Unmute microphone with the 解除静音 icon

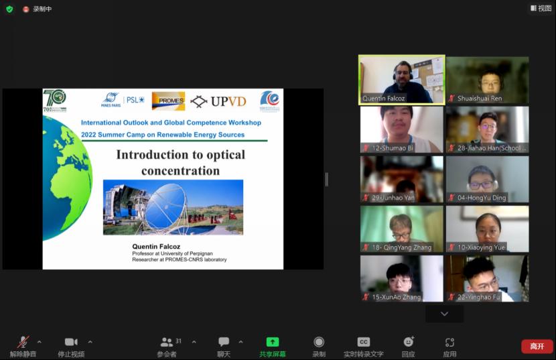(23, 343)
